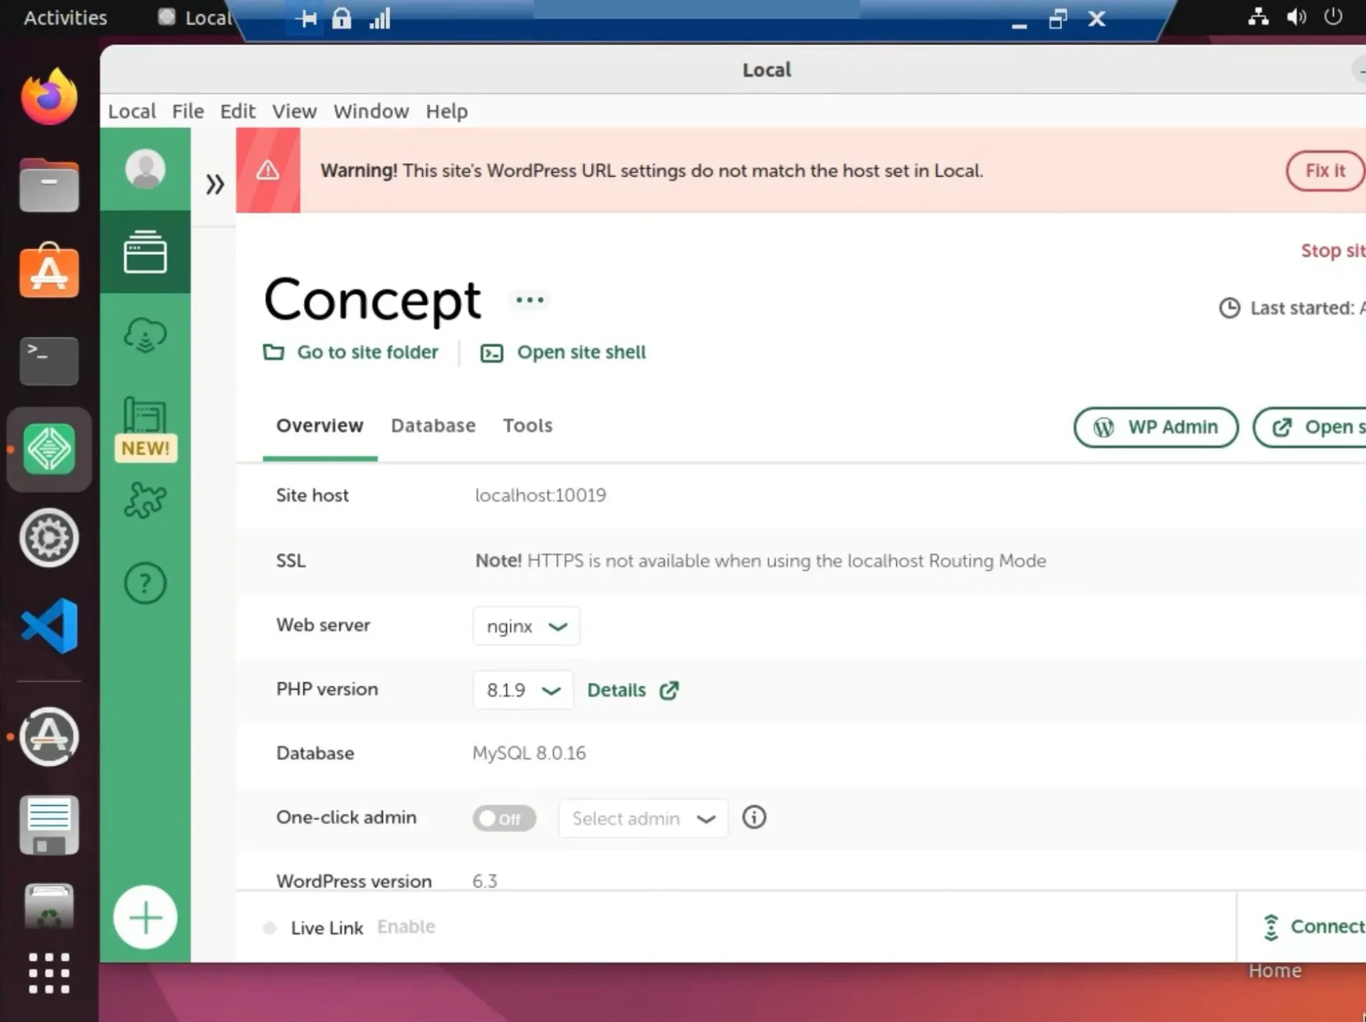1366x1022 pixels.
Task: Click the site host localhost:10019 value
Action: click(x=540, y=495)
